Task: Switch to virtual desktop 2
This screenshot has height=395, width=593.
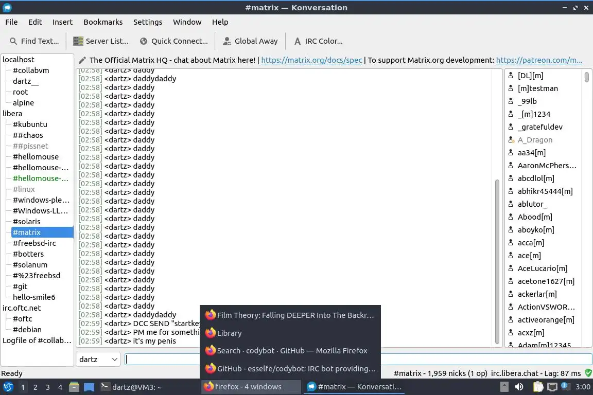Action: (x=35, y=387)
